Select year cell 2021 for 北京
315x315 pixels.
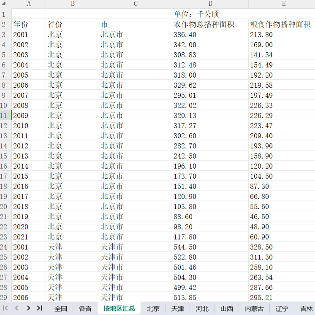coord(29,237)
